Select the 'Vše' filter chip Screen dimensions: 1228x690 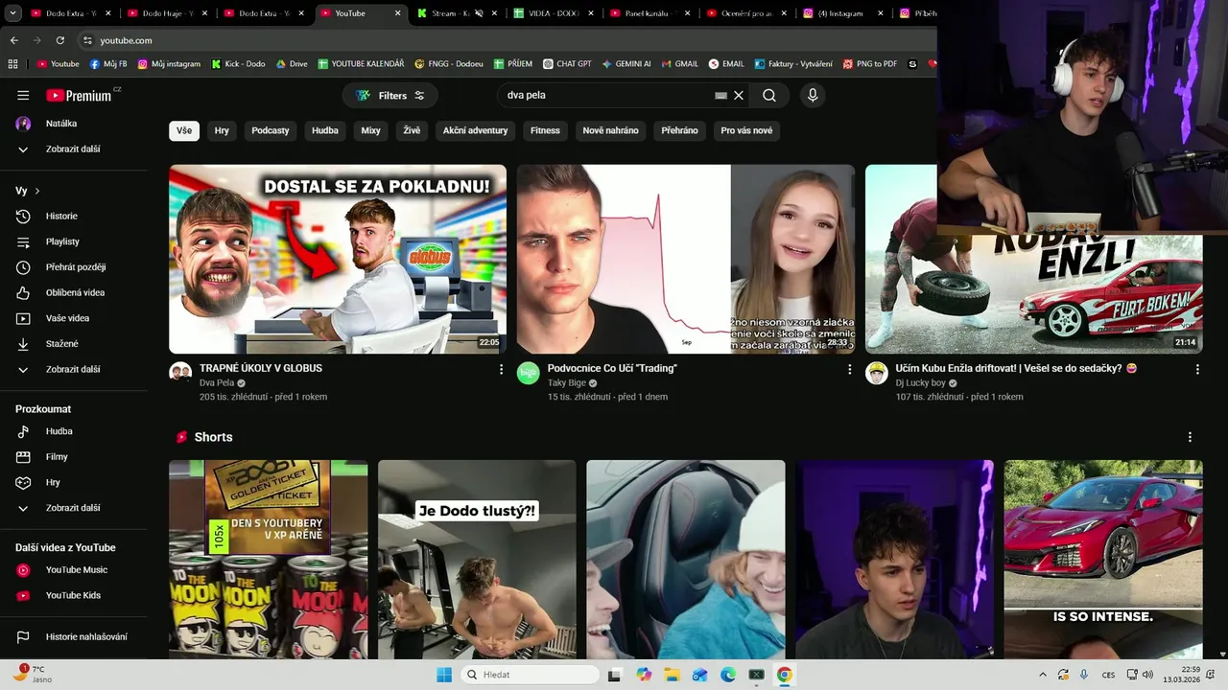[184, 130]
